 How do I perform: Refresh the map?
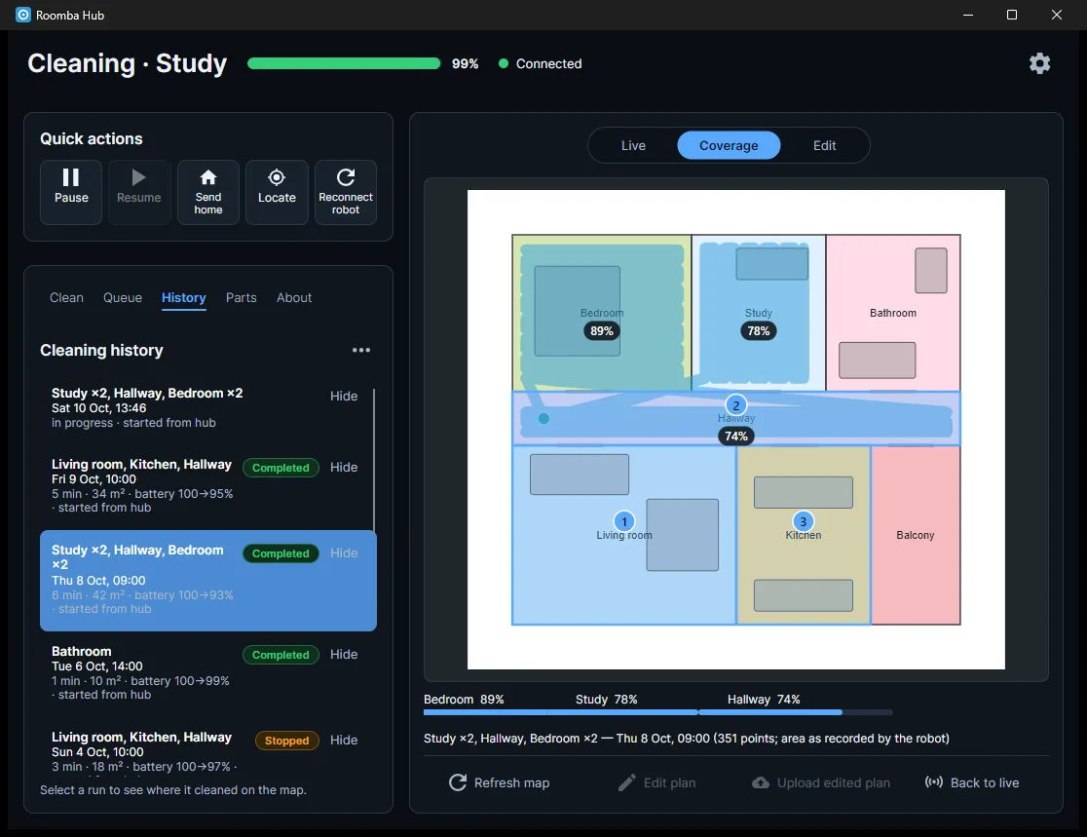tap(499, 782)
